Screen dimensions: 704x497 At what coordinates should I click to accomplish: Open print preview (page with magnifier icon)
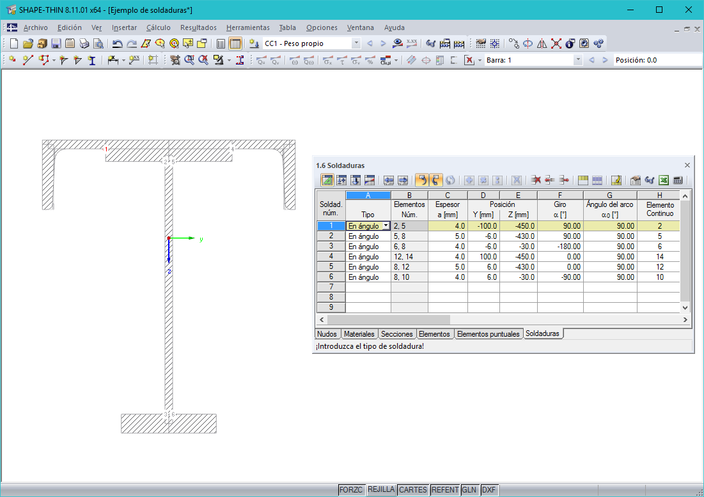pyautogui.click(x=98, y=43)
